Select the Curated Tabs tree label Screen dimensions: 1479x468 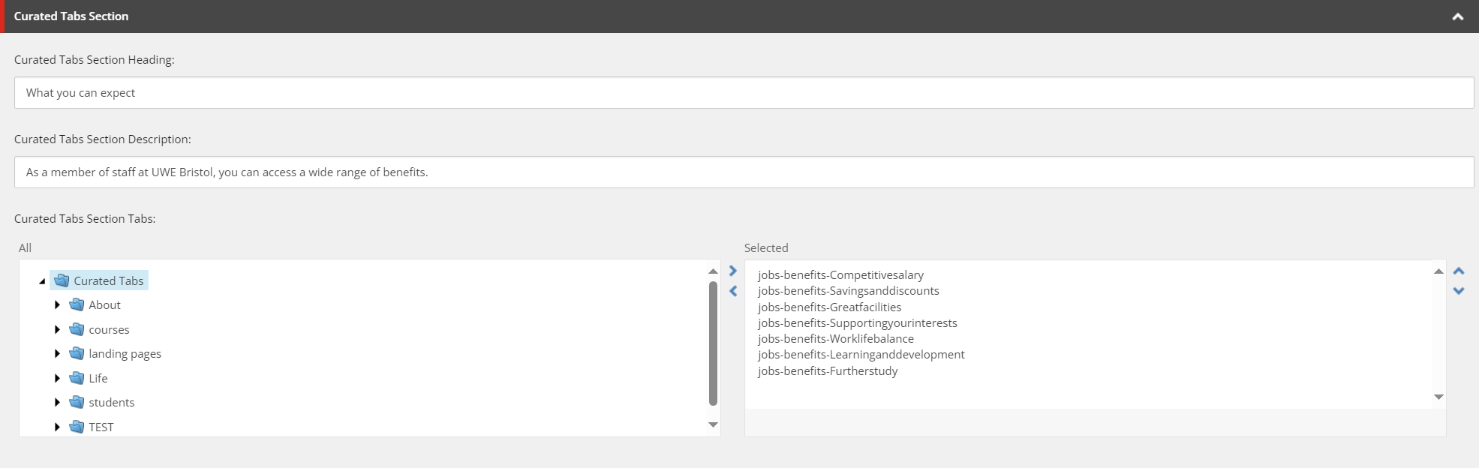(x=108, y=280)
